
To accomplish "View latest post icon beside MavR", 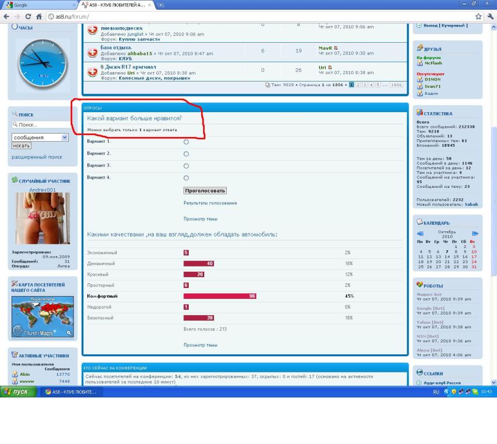I will click(x=336, y=49).
